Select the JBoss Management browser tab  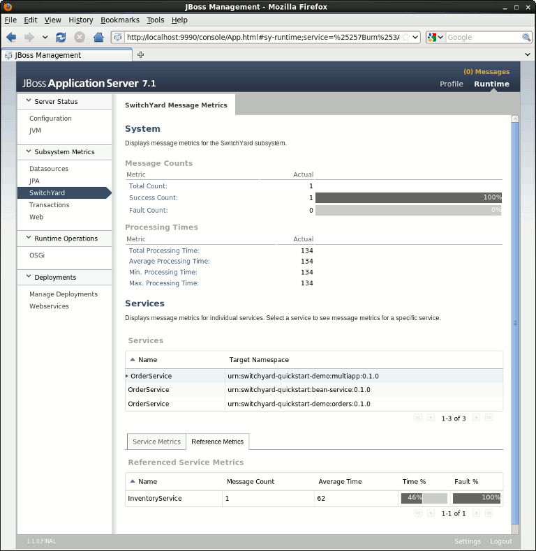click(67, 55)
